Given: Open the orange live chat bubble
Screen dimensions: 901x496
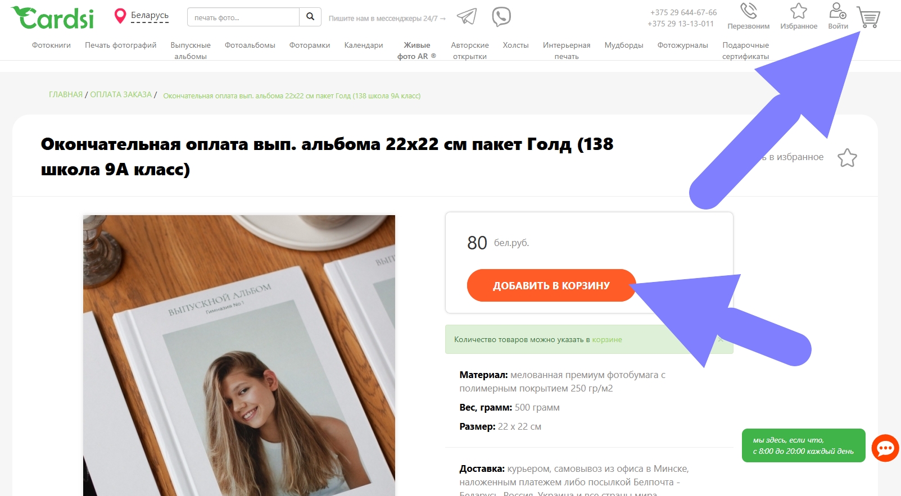Looking at the screenshot, I should tap(885, 448).
